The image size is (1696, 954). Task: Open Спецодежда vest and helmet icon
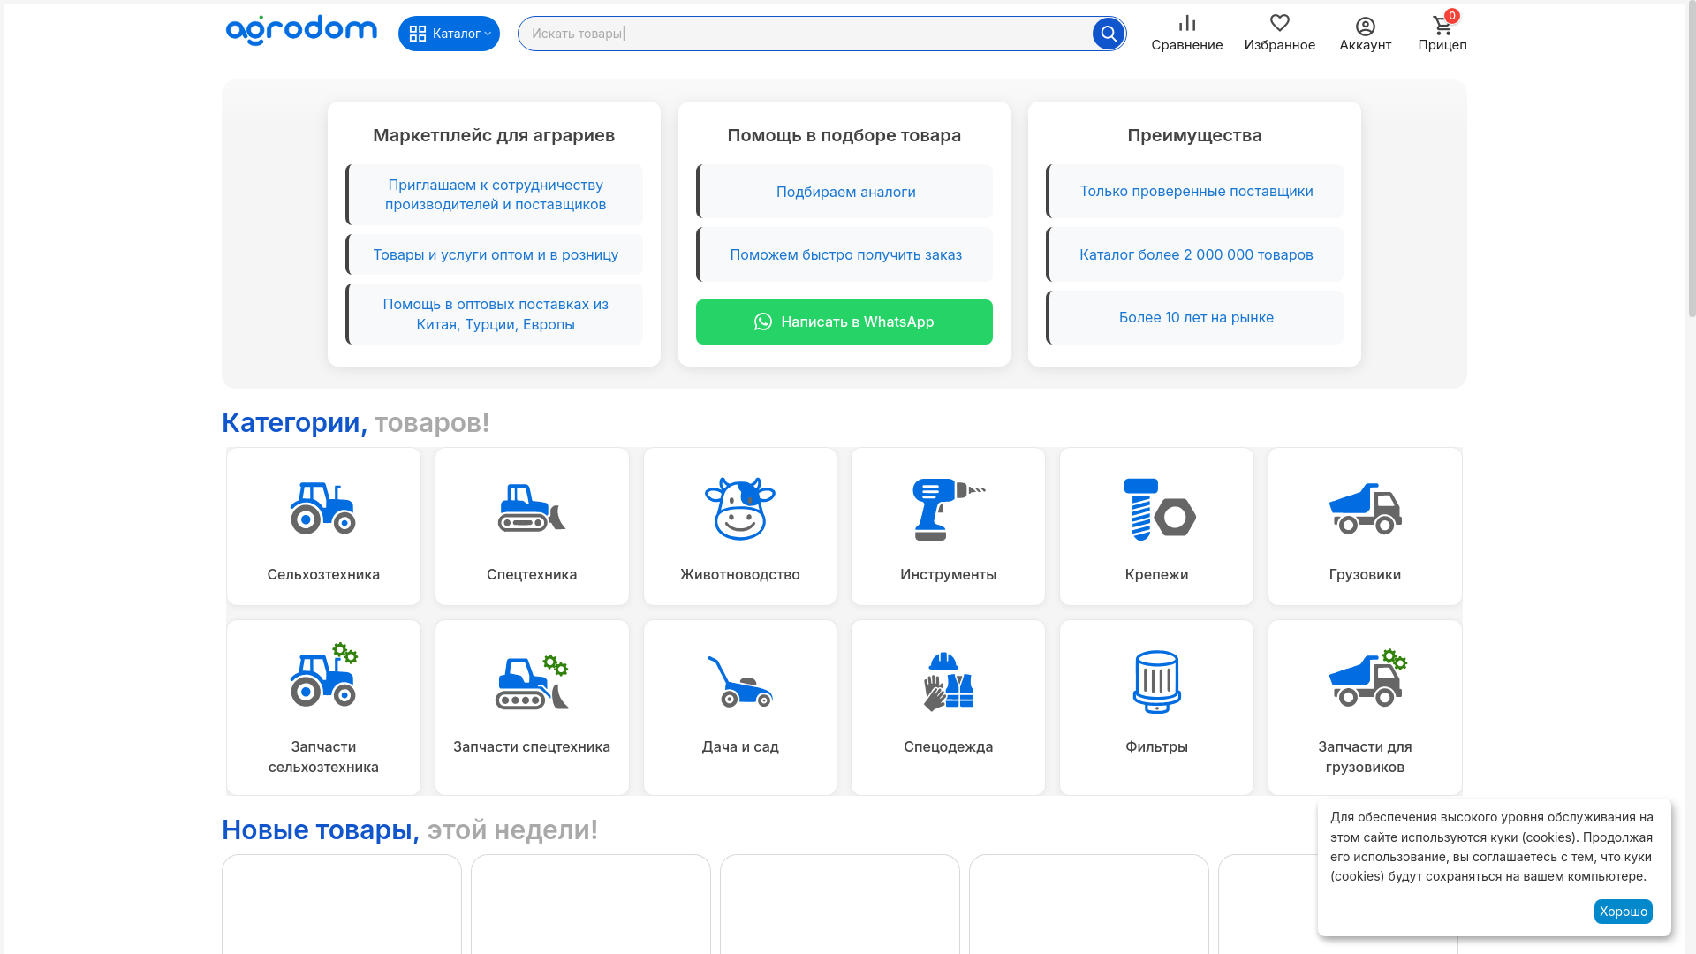coord(949,682)
